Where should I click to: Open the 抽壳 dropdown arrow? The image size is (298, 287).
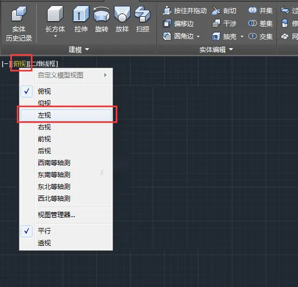click(x=242, y=36)
